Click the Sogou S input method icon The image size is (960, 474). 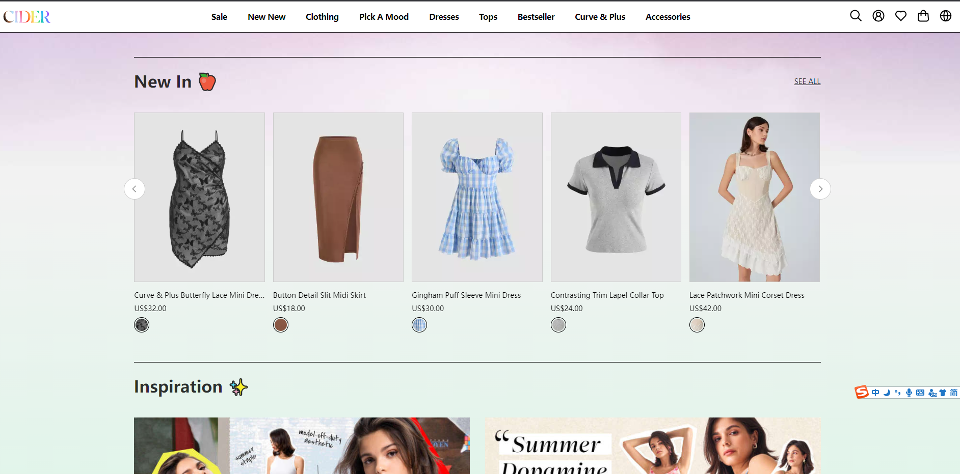click(x=861, y=392)
